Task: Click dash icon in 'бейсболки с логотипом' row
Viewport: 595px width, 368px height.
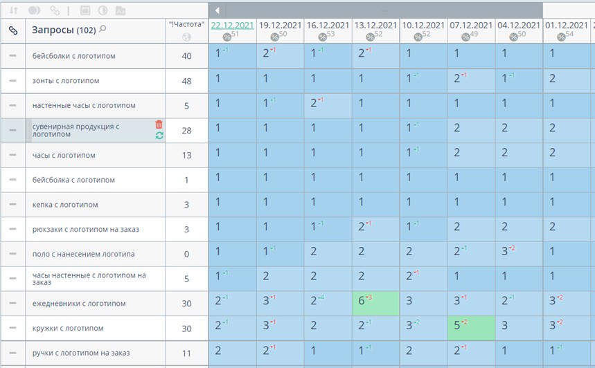Action: (12, 56)
